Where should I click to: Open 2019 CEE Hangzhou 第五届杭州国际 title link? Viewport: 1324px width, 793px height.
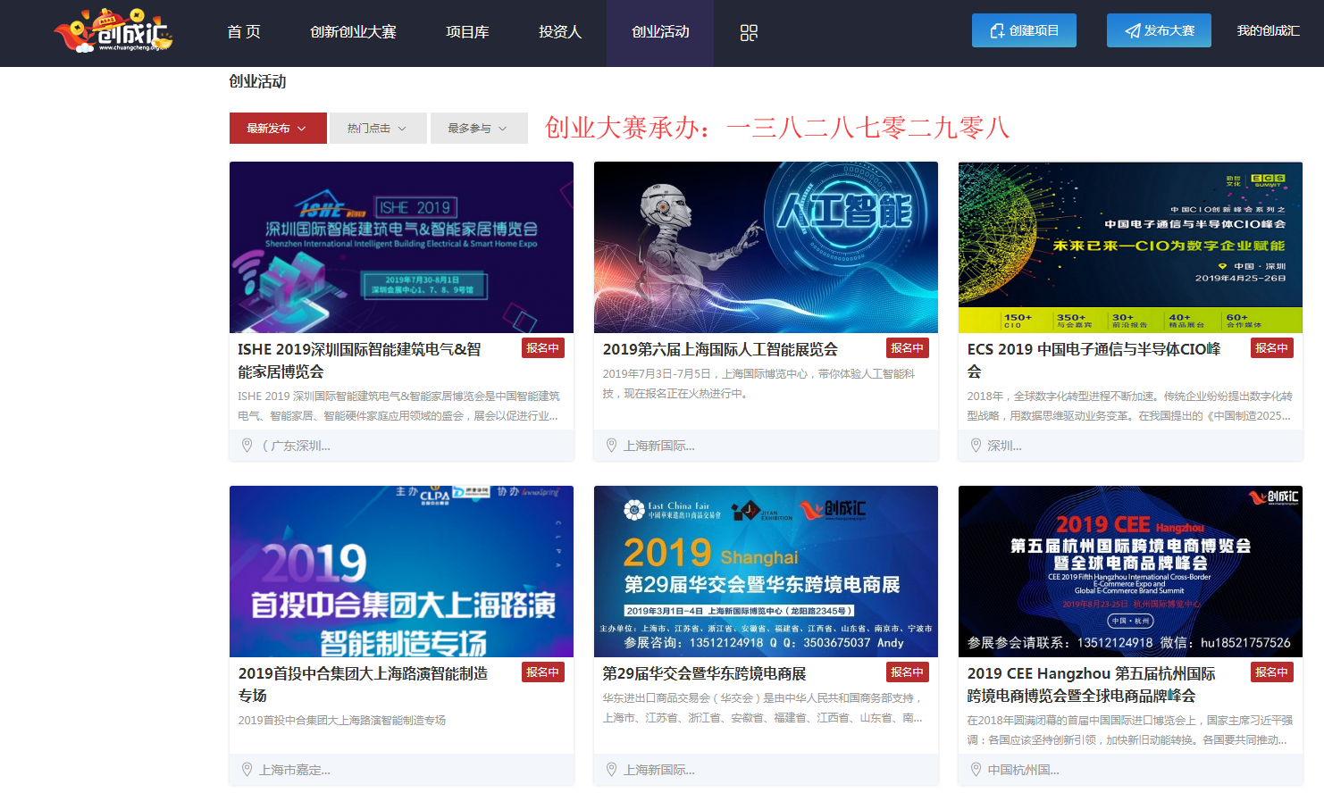[1091, 684]
